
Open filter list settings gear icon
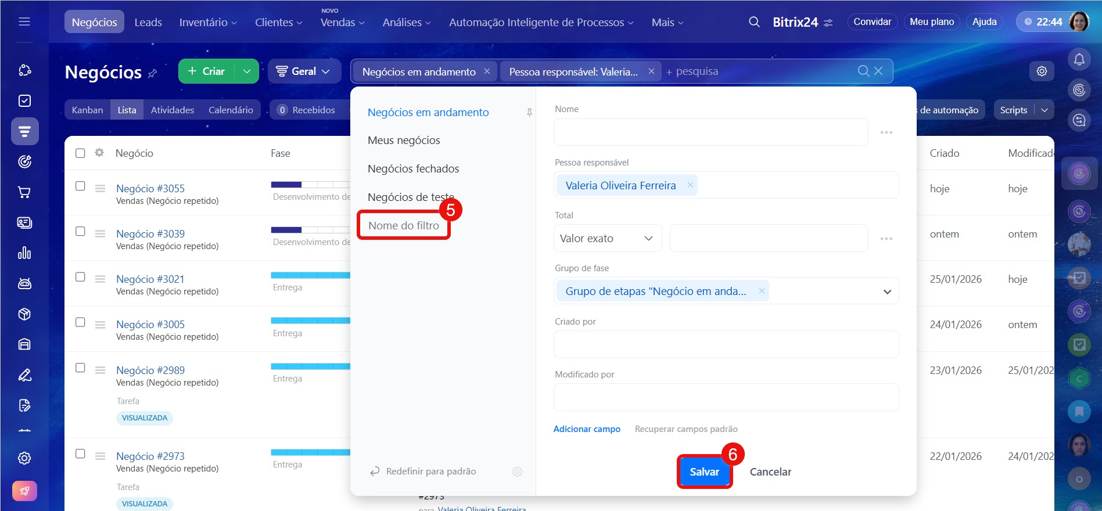pyautogui.click(x=517, y=472)
